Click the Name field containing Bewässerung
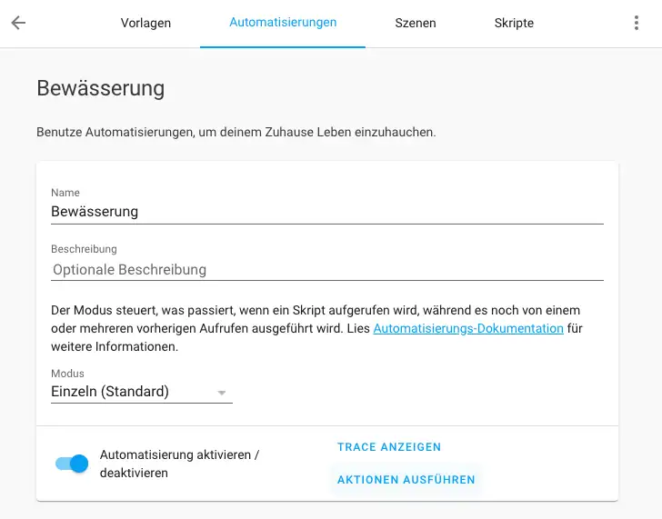 tap(326, 212)
